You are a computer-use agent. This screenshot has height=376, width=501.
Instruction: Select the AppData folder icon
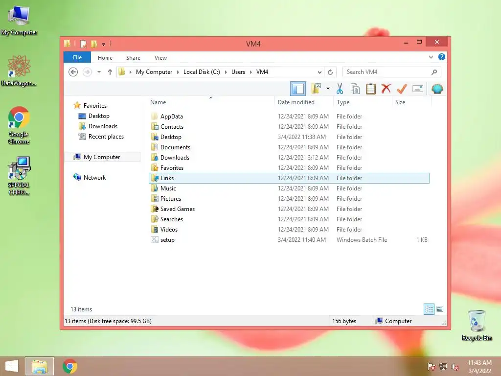(155, 117)
